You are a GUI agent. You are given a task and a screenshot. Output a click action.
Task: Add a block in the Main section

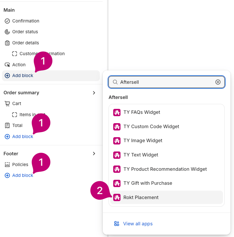[x=51, y=76]
